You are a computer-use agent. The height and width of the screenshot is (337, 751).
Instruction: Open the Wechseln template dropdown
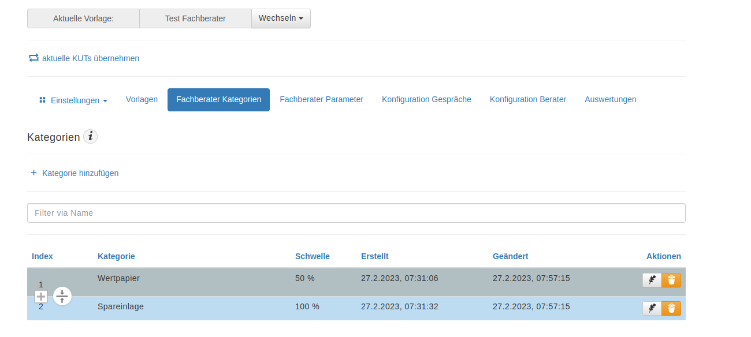(281, 18)
